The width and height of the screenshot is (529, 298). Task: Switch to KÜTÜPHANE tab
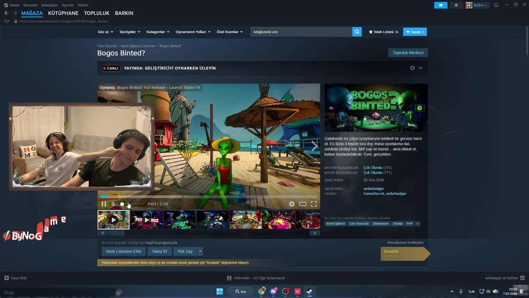click(x=63, y=13)
